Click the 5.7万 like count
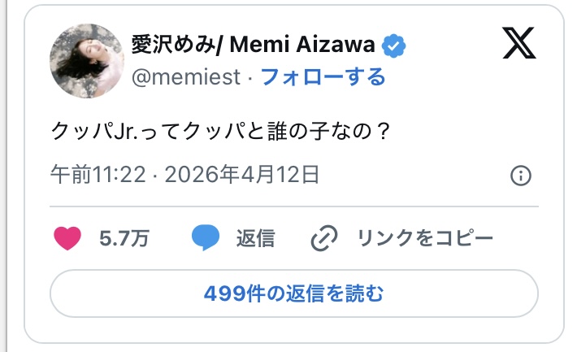 [124, 238]
